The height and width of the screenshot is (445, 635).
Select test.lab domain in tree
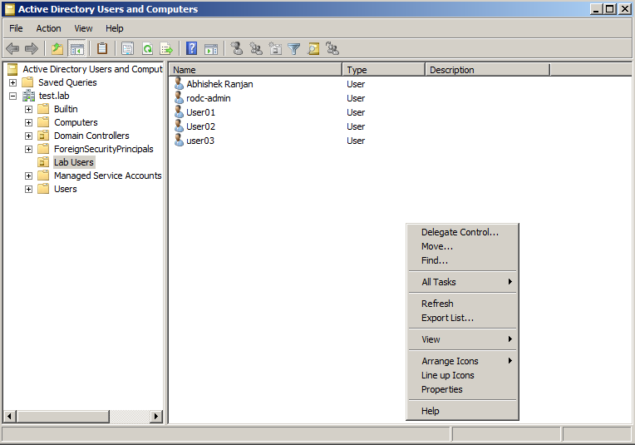click(x=54, y=96)
